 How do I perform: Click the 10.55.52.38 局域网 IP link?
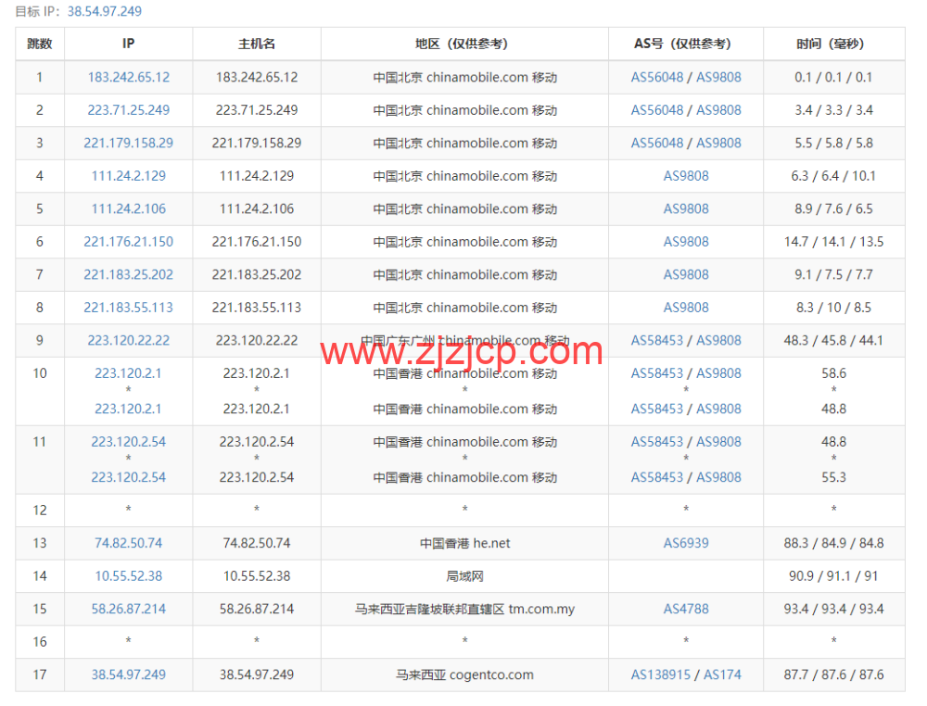point(128,576)
